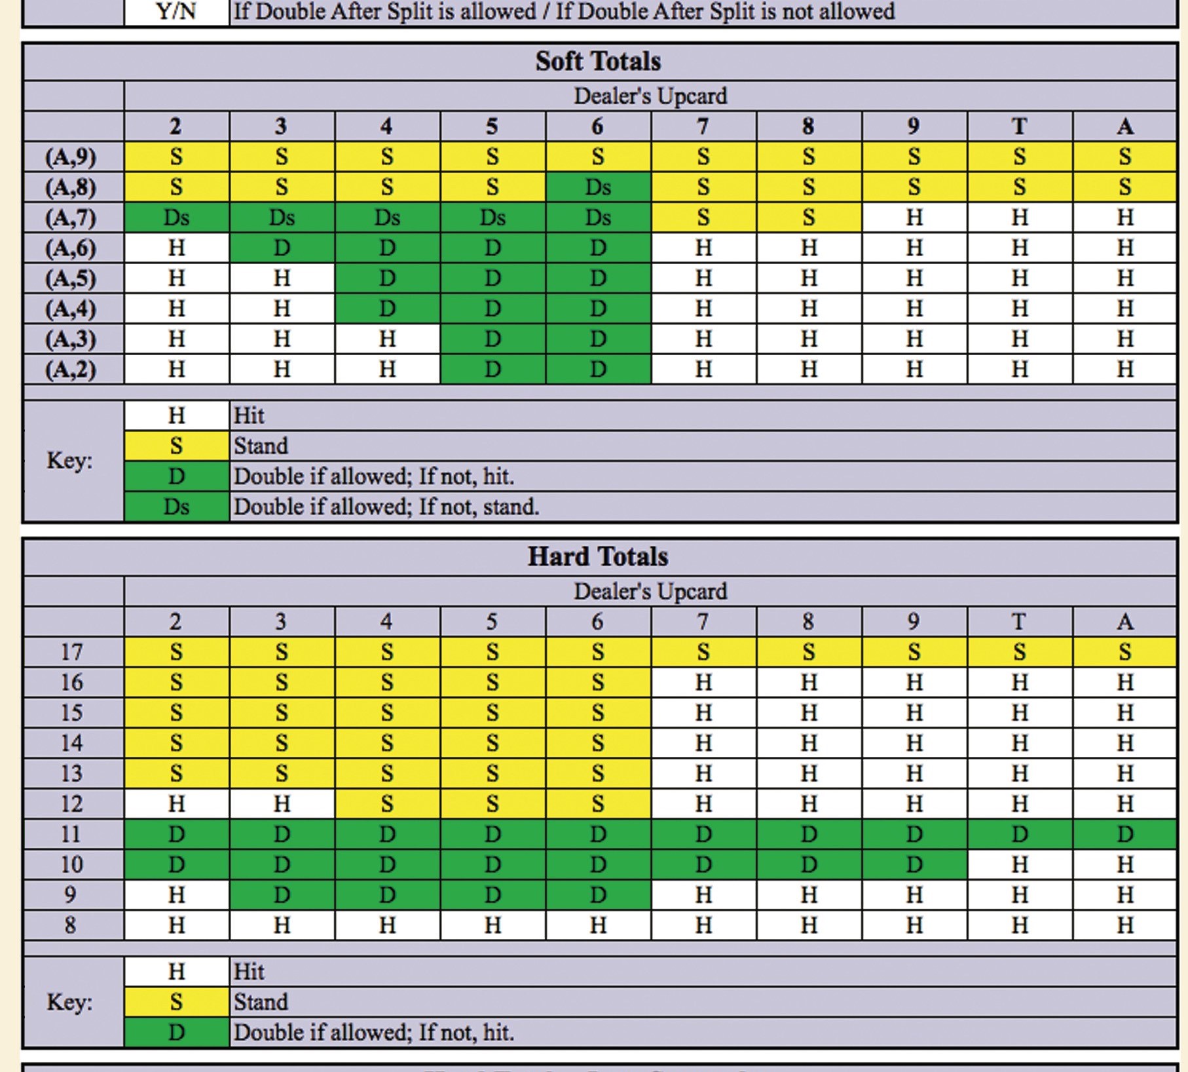Screen dimensions: 1188x1072
Task: Select the (A,6) versus dealer 2 cell
Action: (x=176, y=248)
